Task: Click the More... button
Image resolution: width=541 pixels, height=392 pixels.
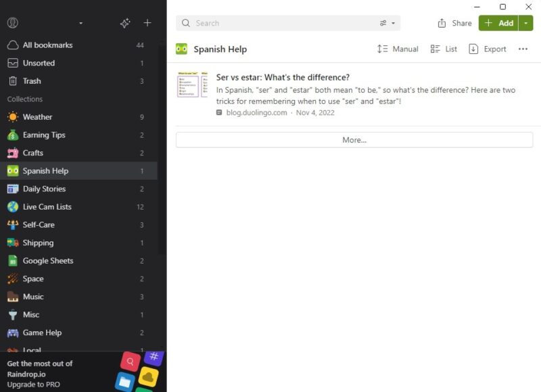Action: coord(354,139)
